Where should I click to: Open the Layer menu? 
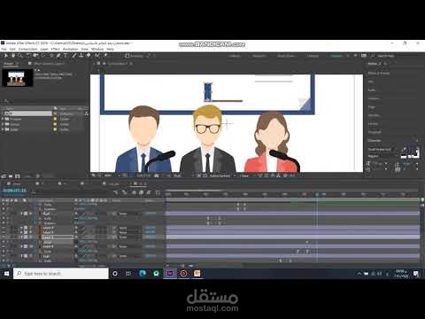(x=44, y=49)
